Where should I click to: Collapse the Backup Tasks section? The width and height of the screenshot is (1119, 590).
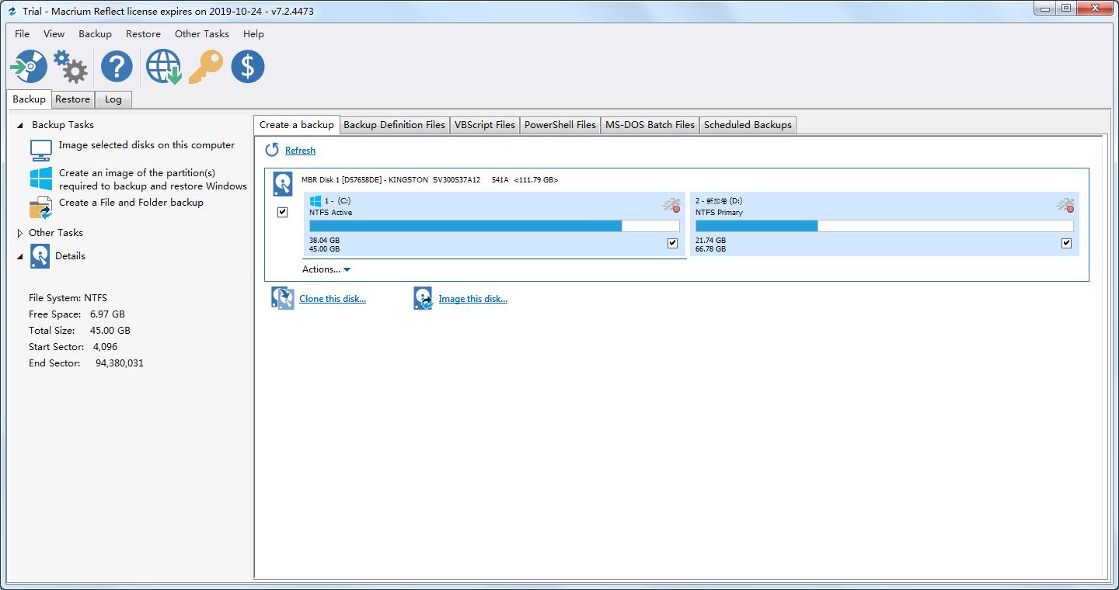click(x=20, y=125)
